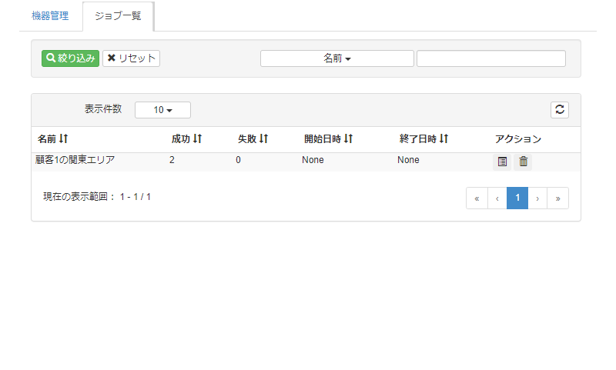
Task: Focus the filter text input field
Action: pos(490,58)
